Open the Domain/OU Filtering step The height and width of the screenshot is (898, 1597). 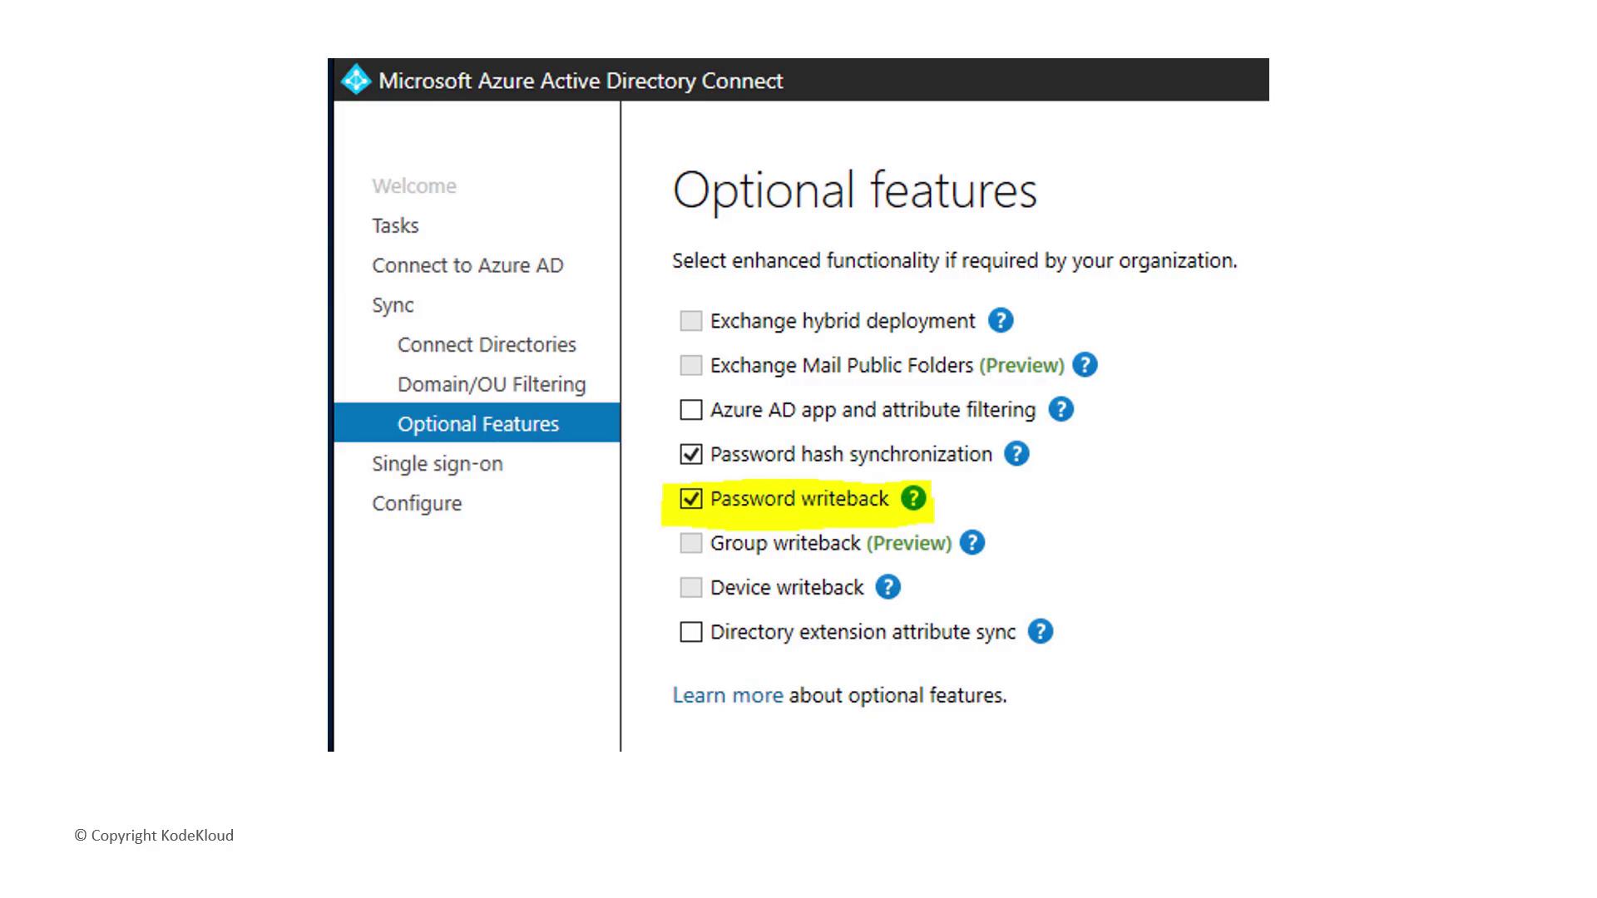point(492,384)
